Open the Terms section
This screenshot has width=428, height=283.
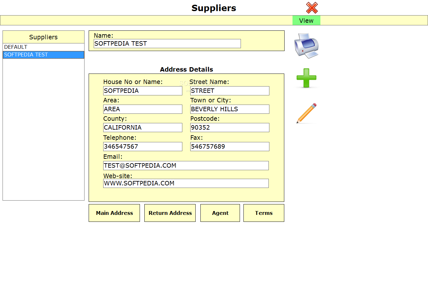264,213
